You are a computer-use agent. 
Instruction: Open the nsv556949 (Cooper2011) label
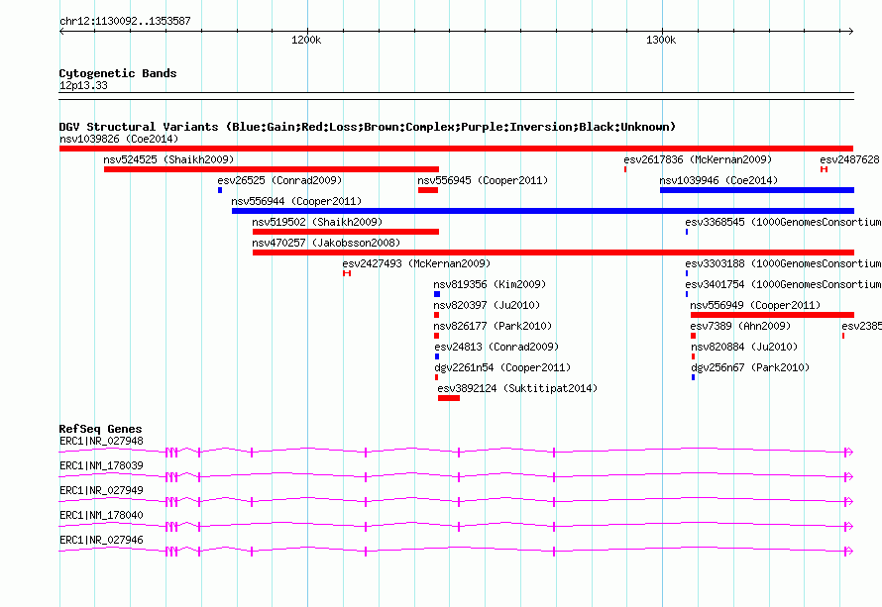coord(755,305)
